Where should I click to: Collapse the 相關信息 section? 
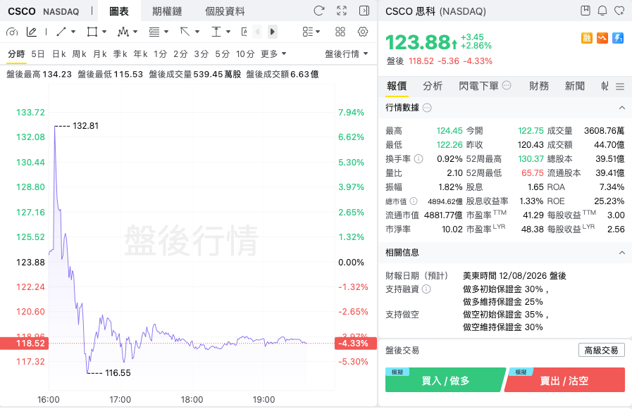622,253
